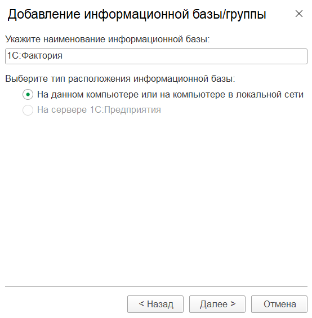Advance to the next wizard step
This screenshot has width=312, height=318.
pos(217,304)
